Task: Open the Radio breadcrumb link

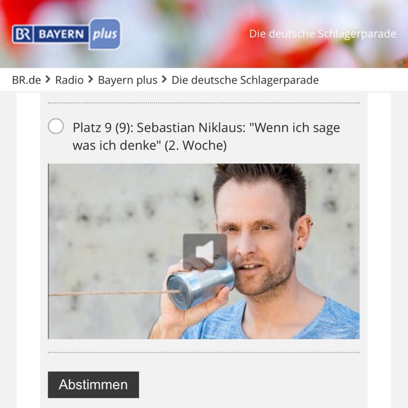Action: tap(69, 80)
